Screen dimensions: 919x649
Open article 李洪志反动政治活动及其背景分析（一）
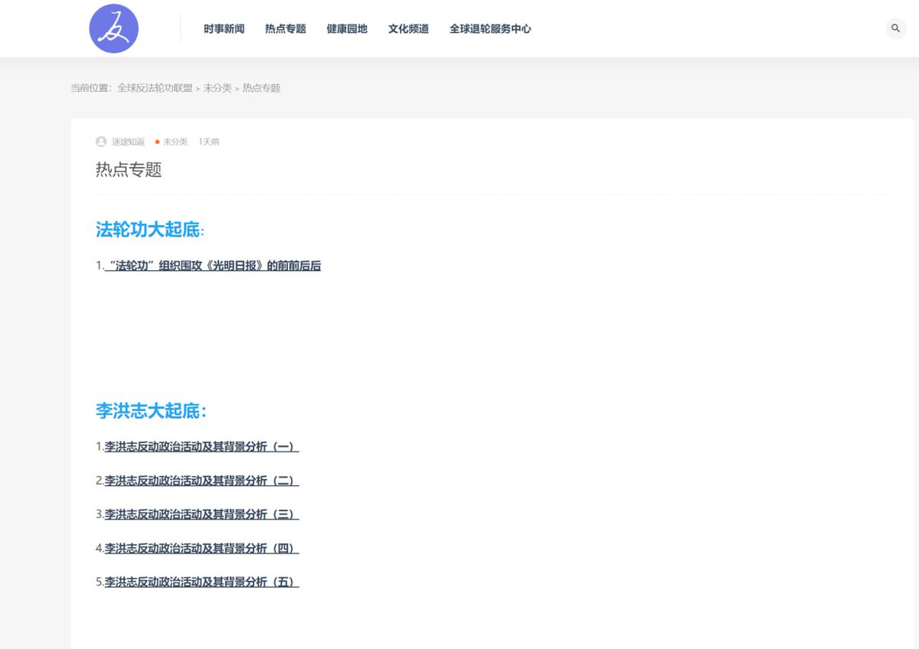point(201,447)
